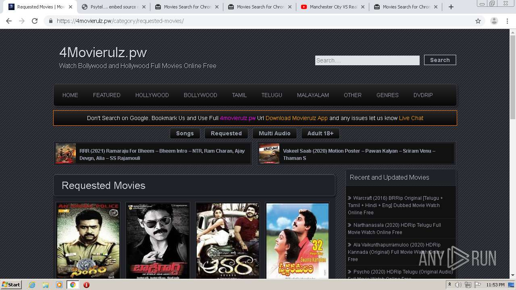The height and width of the screenshot is (290, 516).
Task: Click Chrome icon in taskbar
Action: pos(73,285)
